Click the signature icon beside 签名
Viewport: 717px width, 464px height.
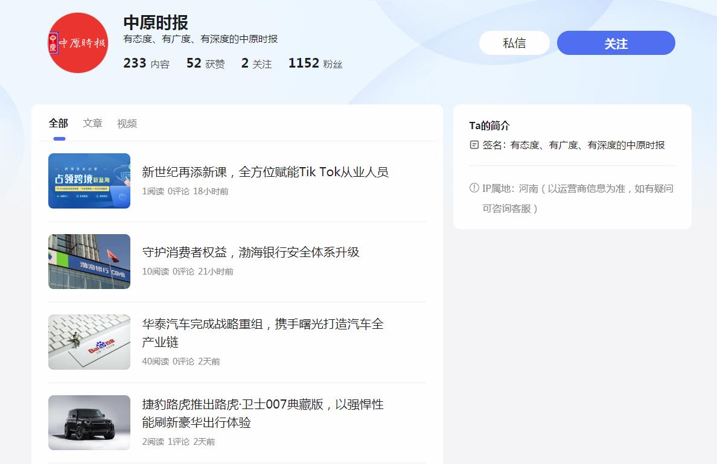coord(474,145)
